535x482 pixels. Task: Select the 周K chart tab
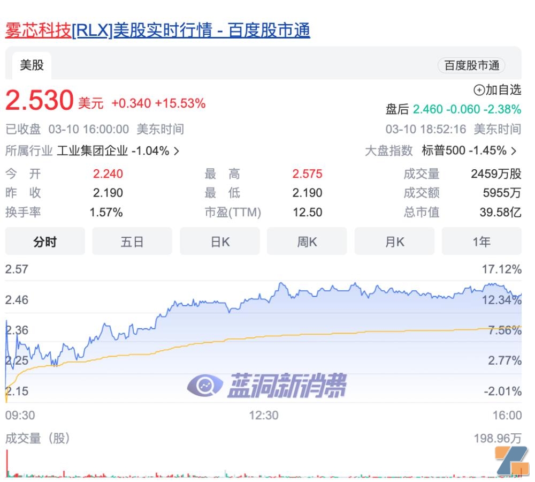[307, 242]
